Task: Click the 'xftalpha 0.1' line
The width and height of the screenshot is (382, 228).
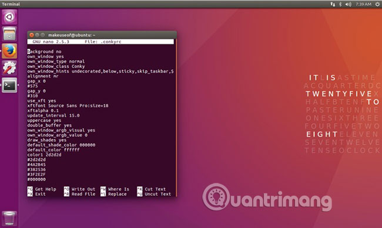Action: point(43,110)
